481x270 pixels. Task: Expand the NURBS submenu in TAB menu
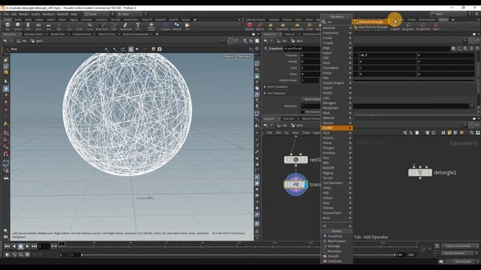[337, 127]
